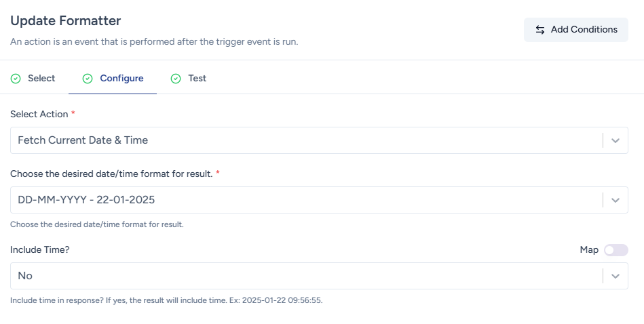The width and height of the screenshot is (644, 324).
Task: Expand the Include Time chevron arrow
Action: [x=615, y=276]
